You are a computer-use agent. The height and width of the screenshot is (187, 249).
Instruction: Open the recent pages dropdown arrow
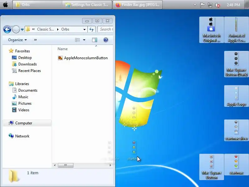coord(22,30)
